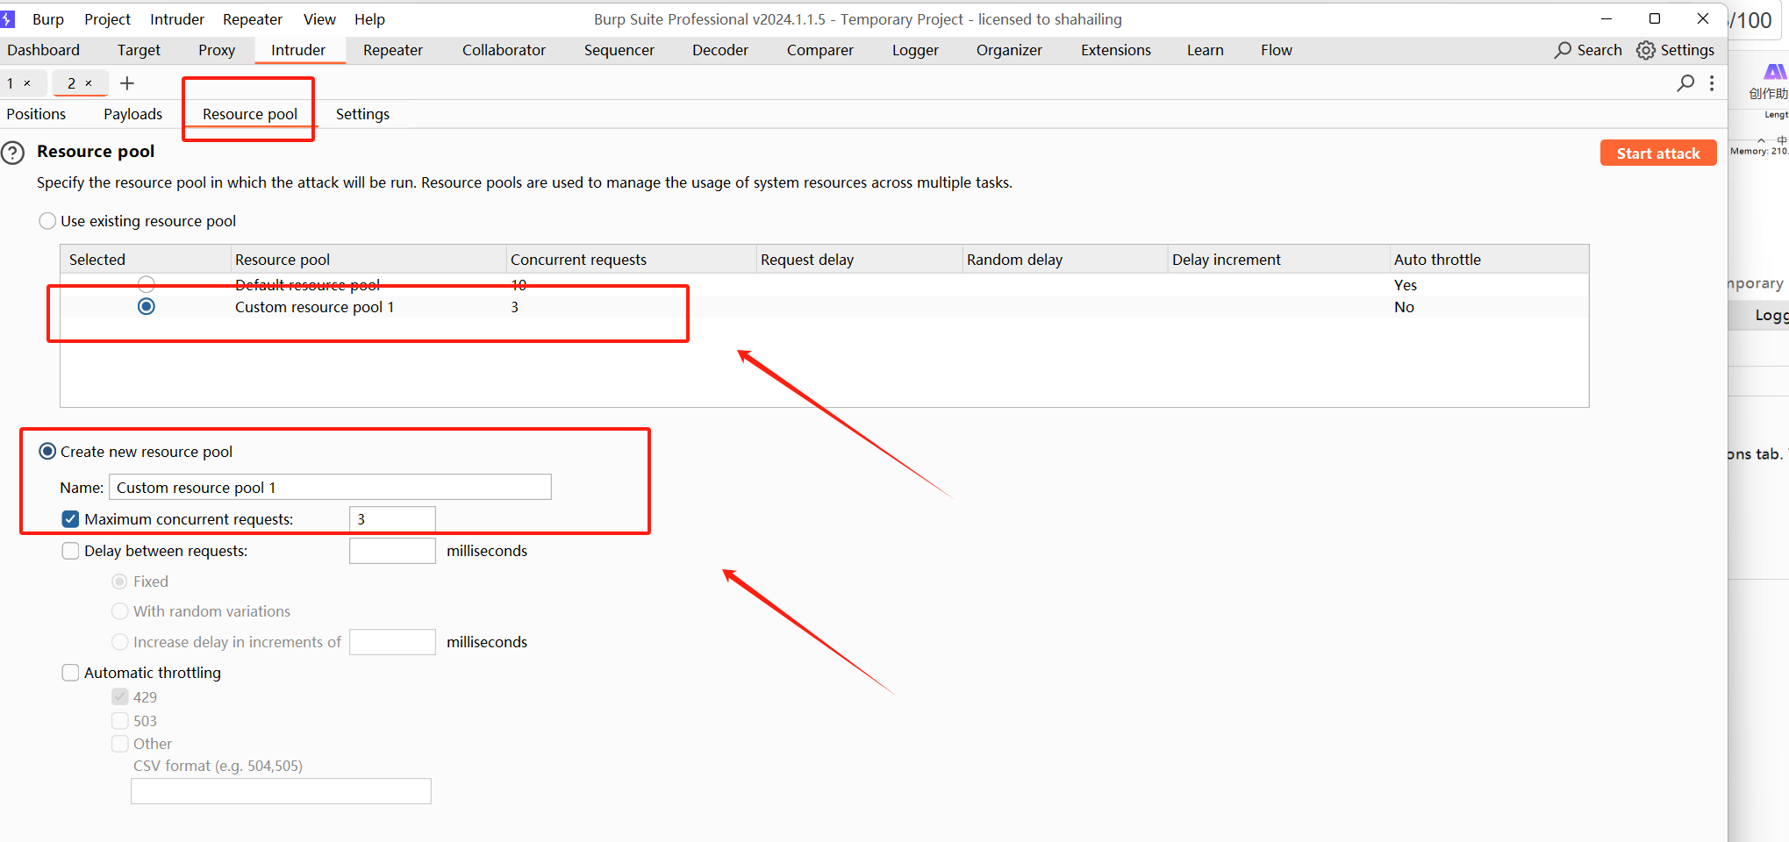Click the Burp Suite lightning logo icon

coord(7,18)
